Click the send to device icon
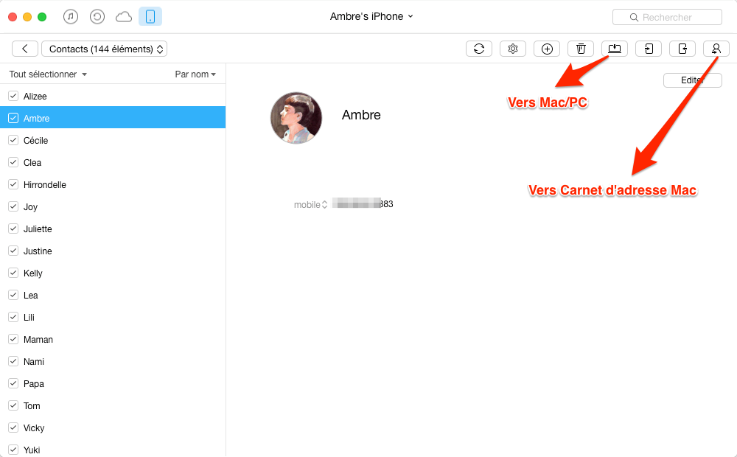737x457 pixels. 649,49
